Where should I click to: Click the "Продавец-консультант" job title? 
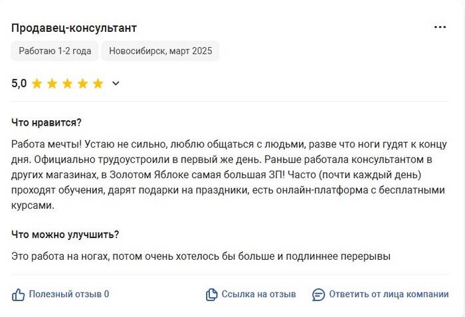74,28
